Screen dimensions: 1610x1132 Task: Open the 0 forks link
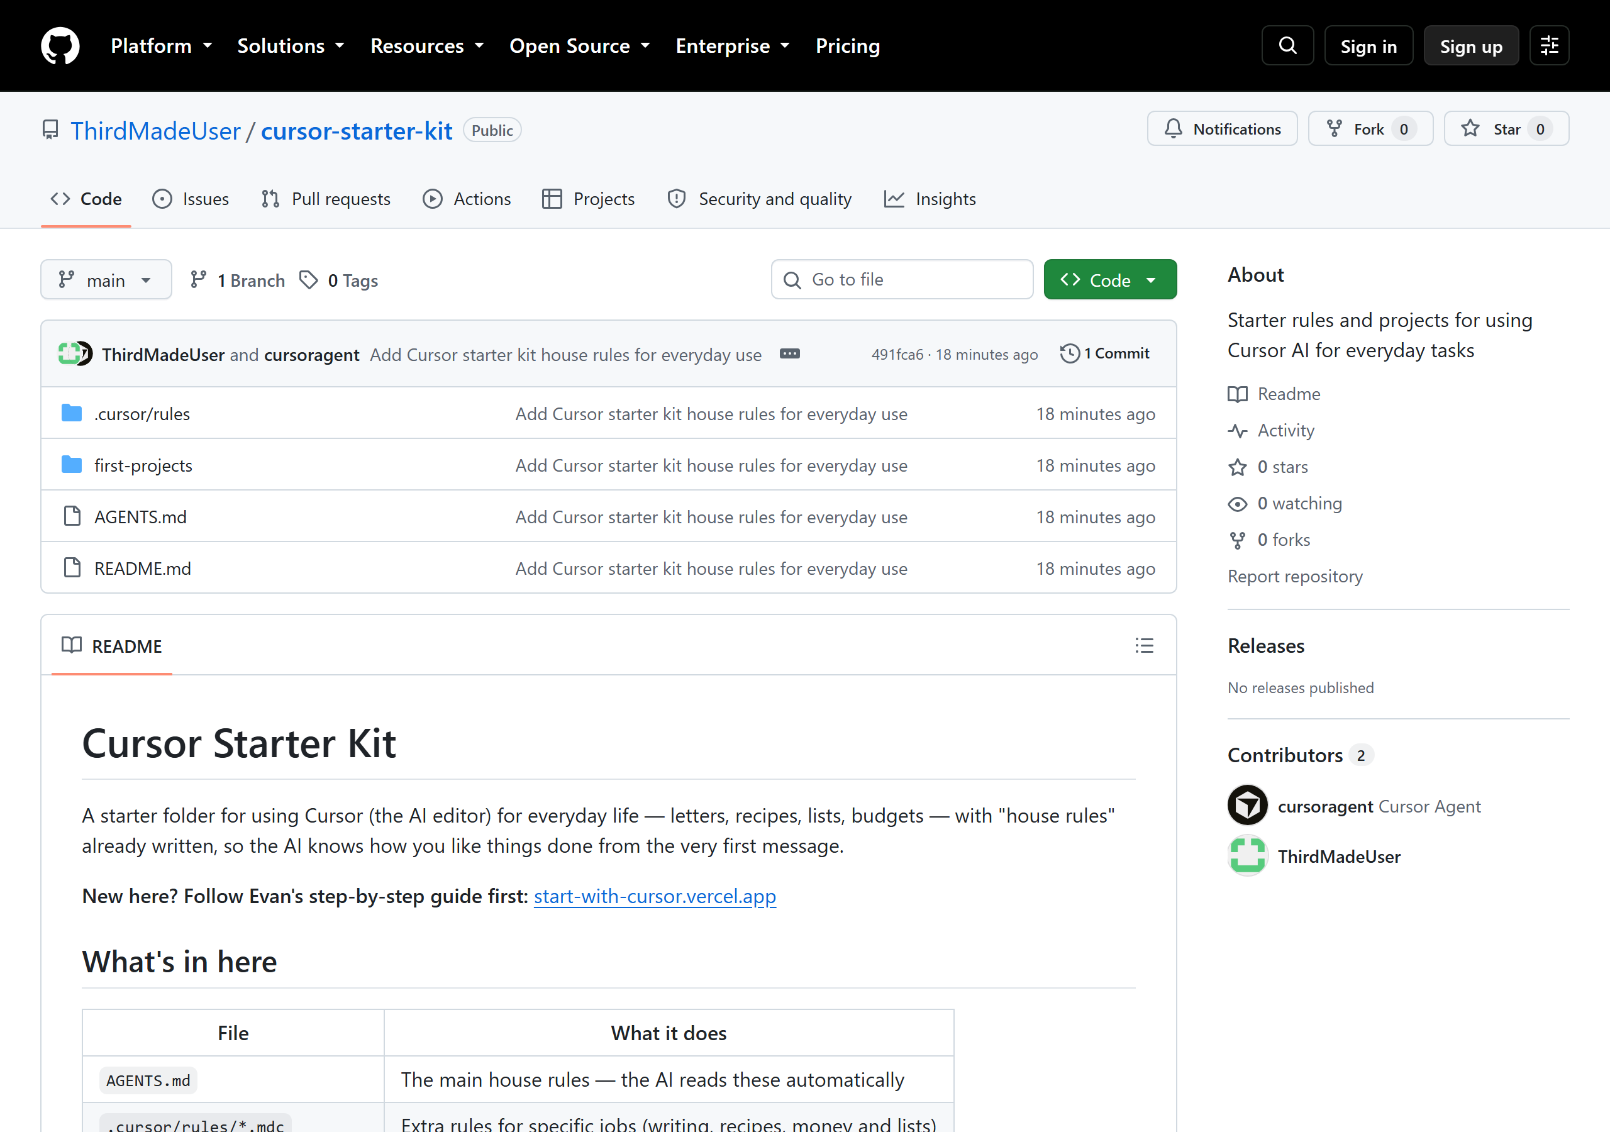tap(1269, 540)
